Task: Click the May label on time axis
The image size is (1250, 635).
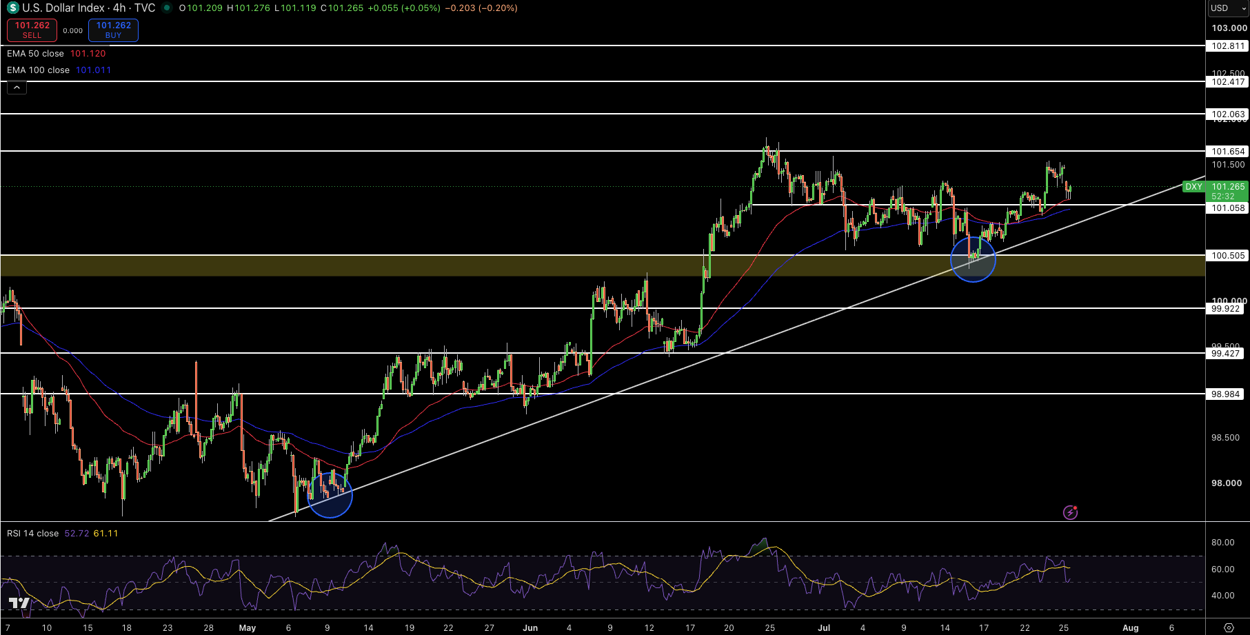Action: tap(248, 628)
